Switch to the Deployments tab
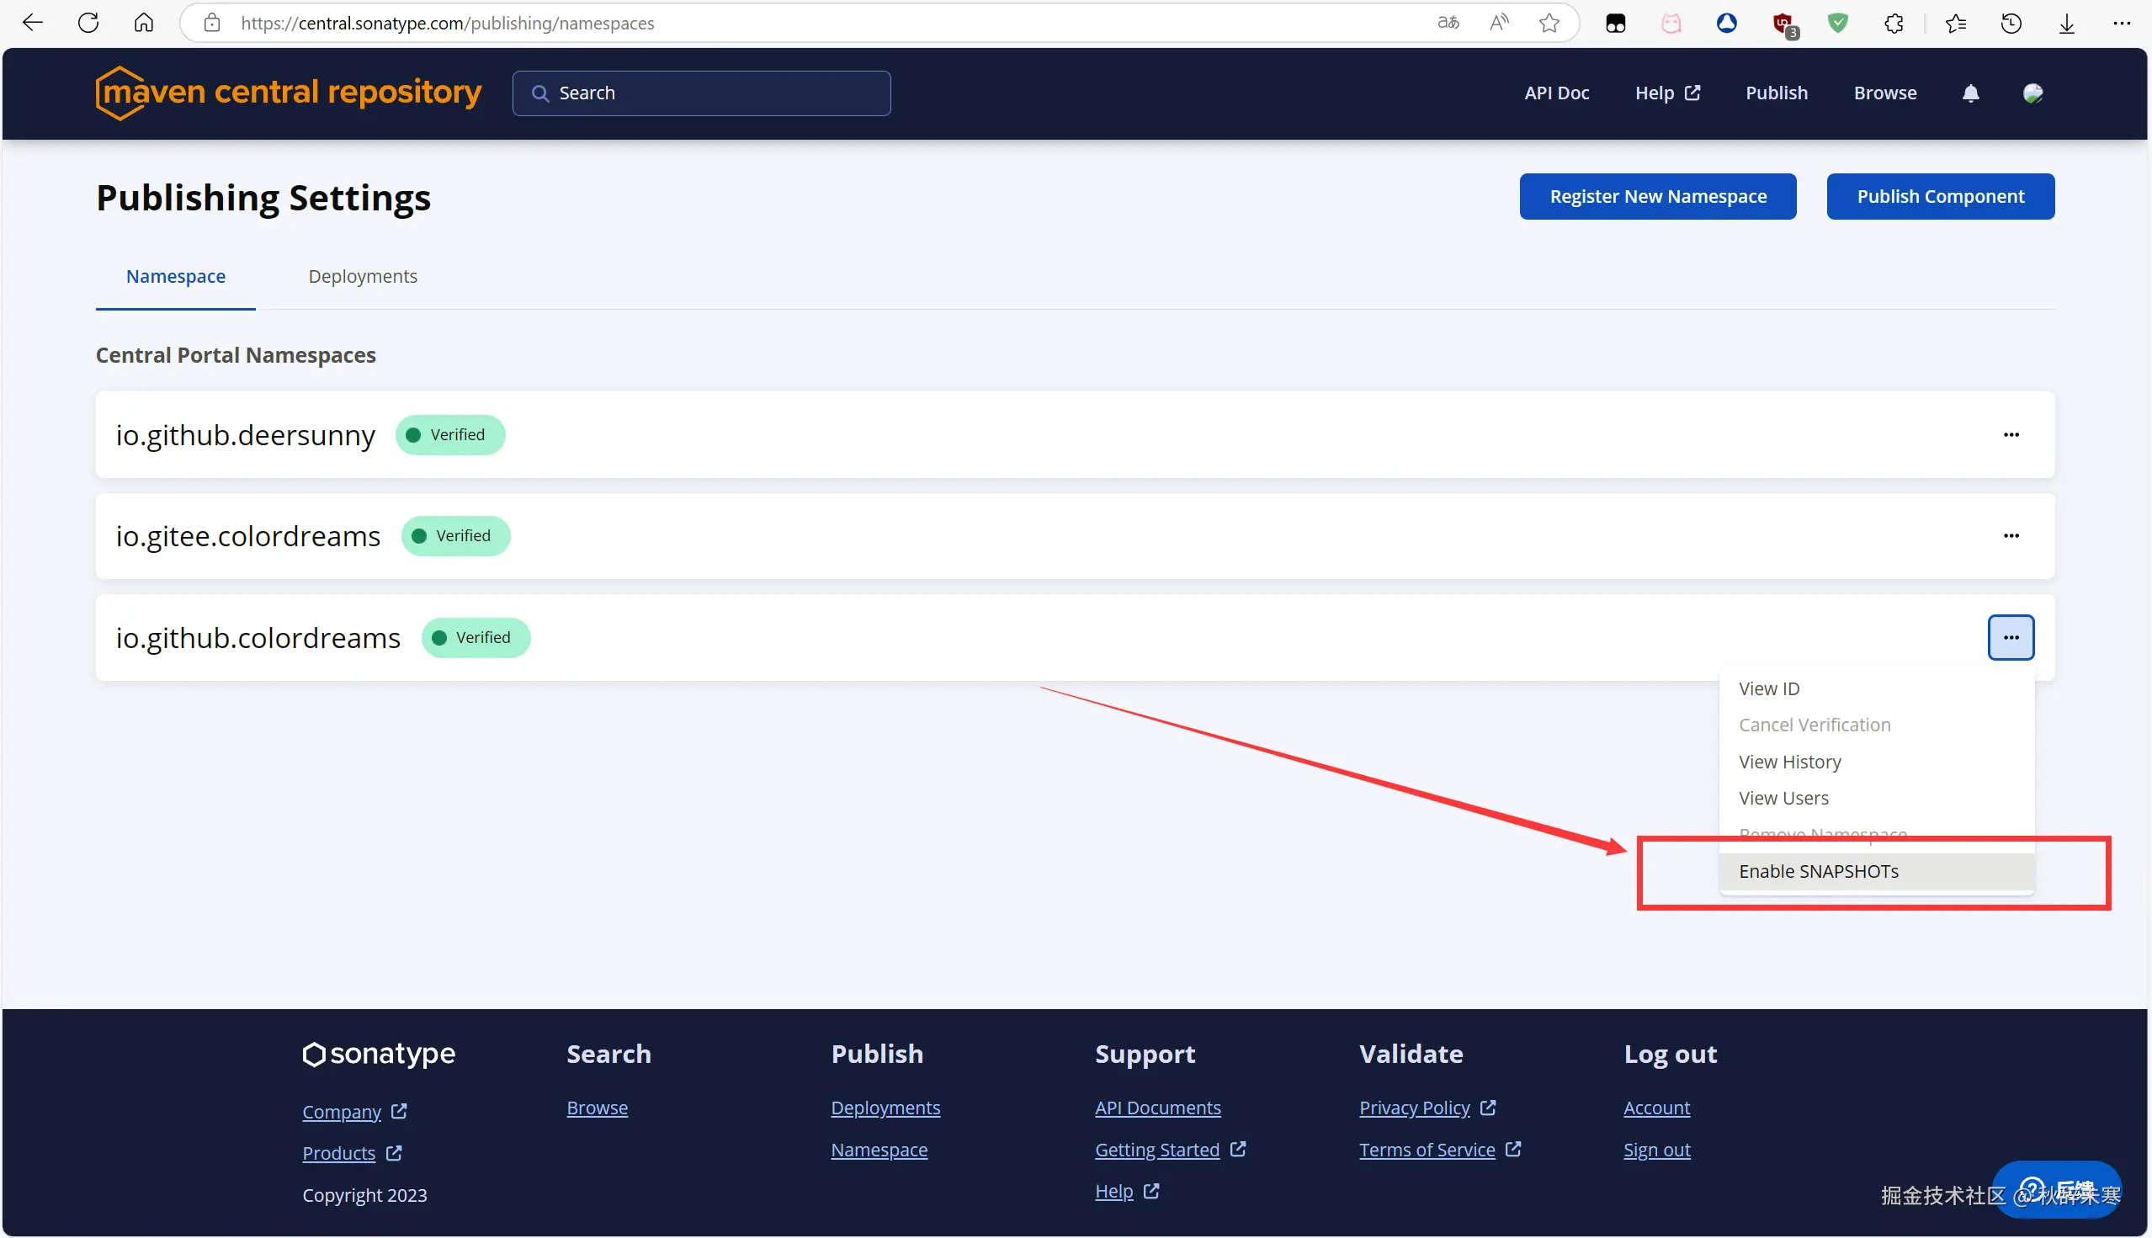The height and width of the screenshot is (1238, 2152). click(362, 276)
